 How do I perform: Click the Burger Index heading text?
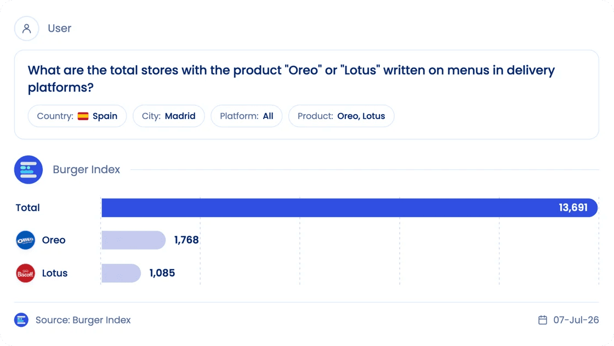point(87,169)
